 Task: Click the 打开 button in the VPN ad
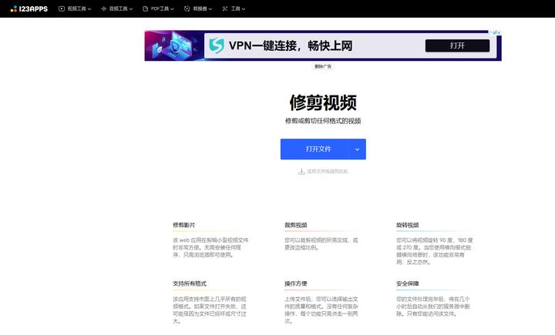[x=457, y=45]
